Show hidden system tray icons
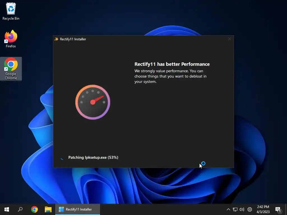The height and width of the screenshot is (215, 287). point(228,209)
